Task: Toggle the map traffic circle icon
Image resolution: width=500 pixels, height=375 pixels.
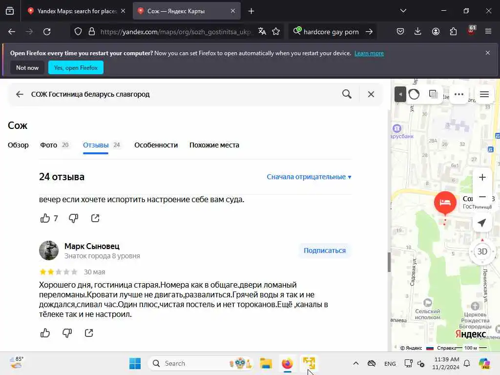Action: pyautogui.click(x=414, y=94)
